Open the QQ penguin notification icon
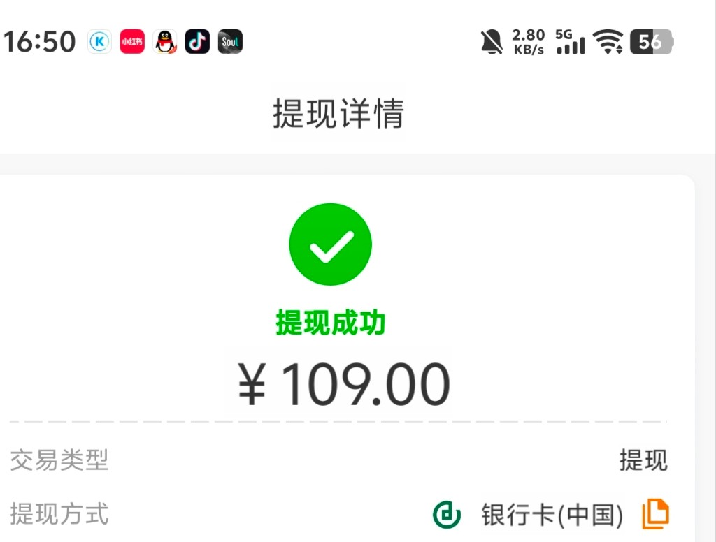This screenshot has height=542, width=716. pyautogui.click(x=165, y=42)
